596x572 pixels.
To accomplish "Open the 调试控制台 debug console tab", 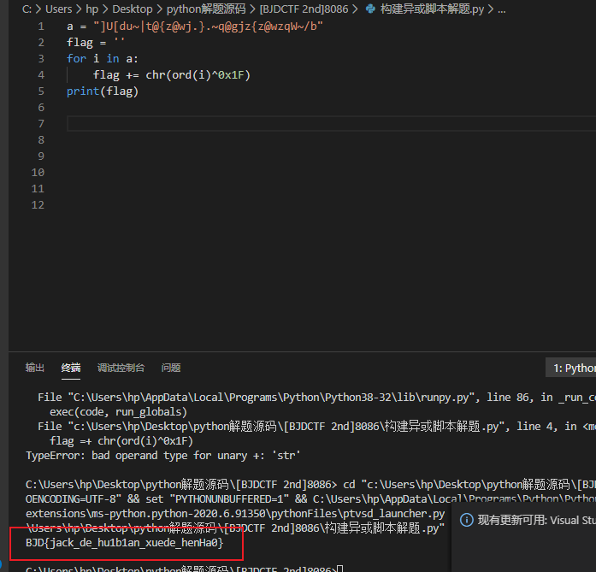I will 121,368.
